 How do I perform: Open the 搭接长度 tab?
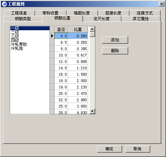click(x=113, y=13)
